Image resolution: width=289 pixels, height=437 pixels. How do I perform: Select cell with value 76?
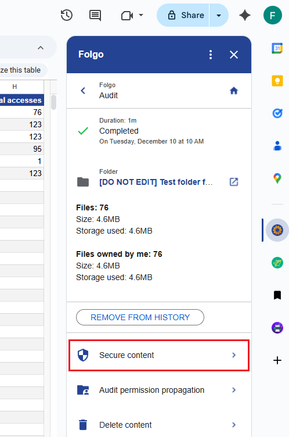21,112
